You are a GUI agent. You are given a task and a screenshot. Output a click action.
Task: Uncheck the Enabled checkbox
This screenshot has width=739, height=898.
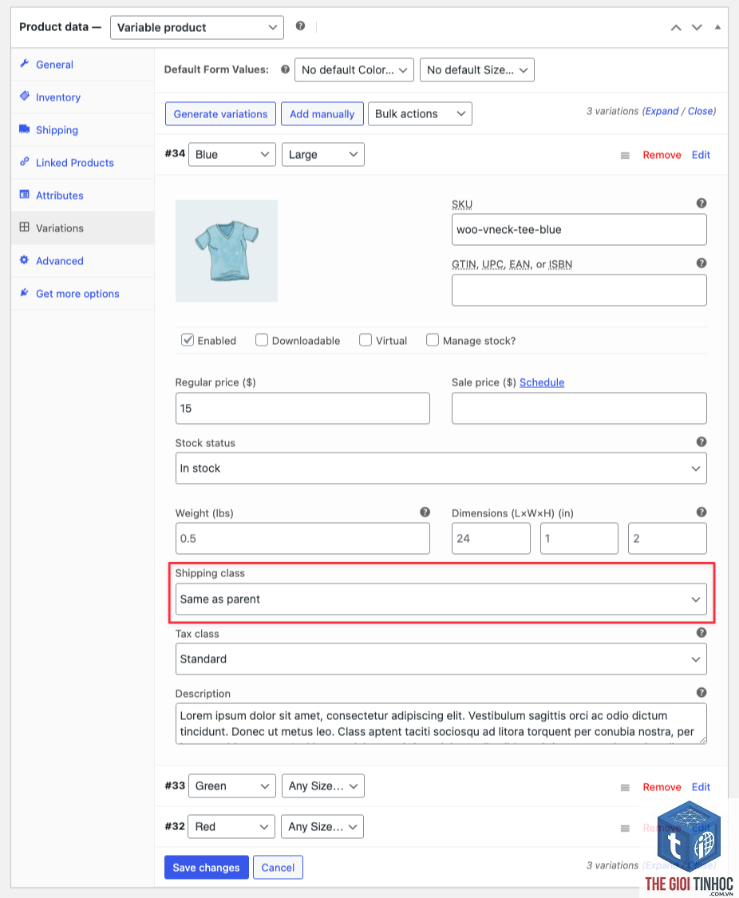188,339
